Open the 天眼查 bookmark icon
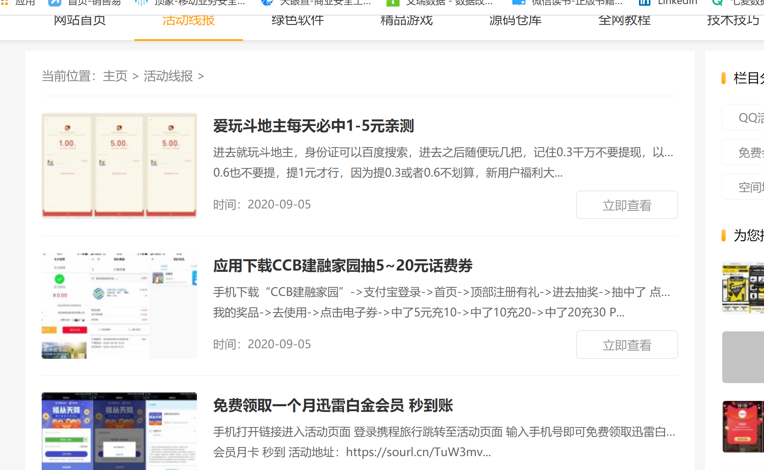Viewport: 764px width, 470px height. tap(267, 3)
